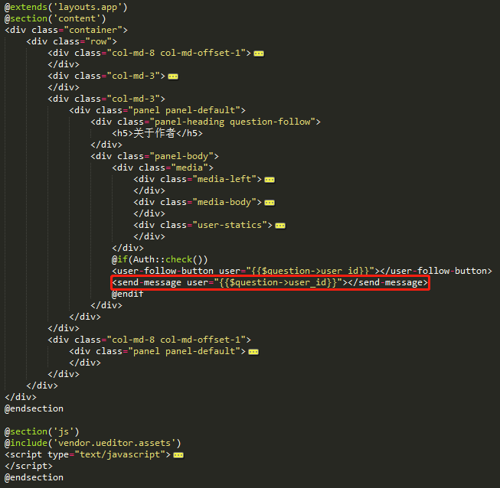Screen dimensions: 500x488
Task: Click the @if(Auth::check()) directive
Action: point(159,259)
